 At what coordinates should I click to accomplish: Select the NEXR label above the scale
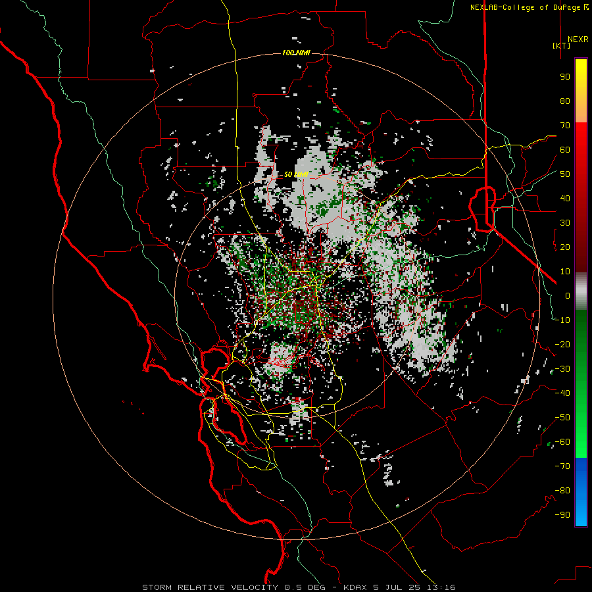578,39
